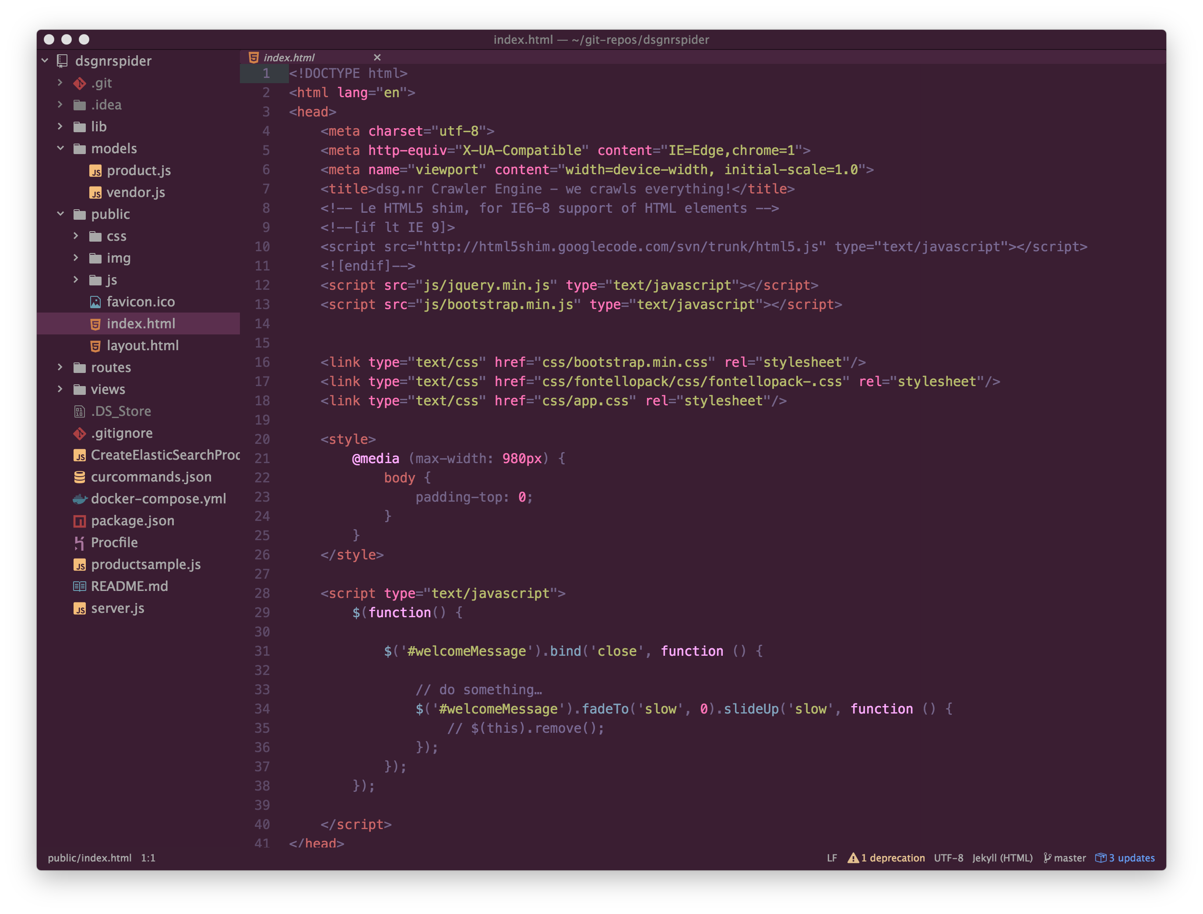Click the HTML5 icon beside layout.html
Viewport: 1203px width, 914px height.
point(95,345)
